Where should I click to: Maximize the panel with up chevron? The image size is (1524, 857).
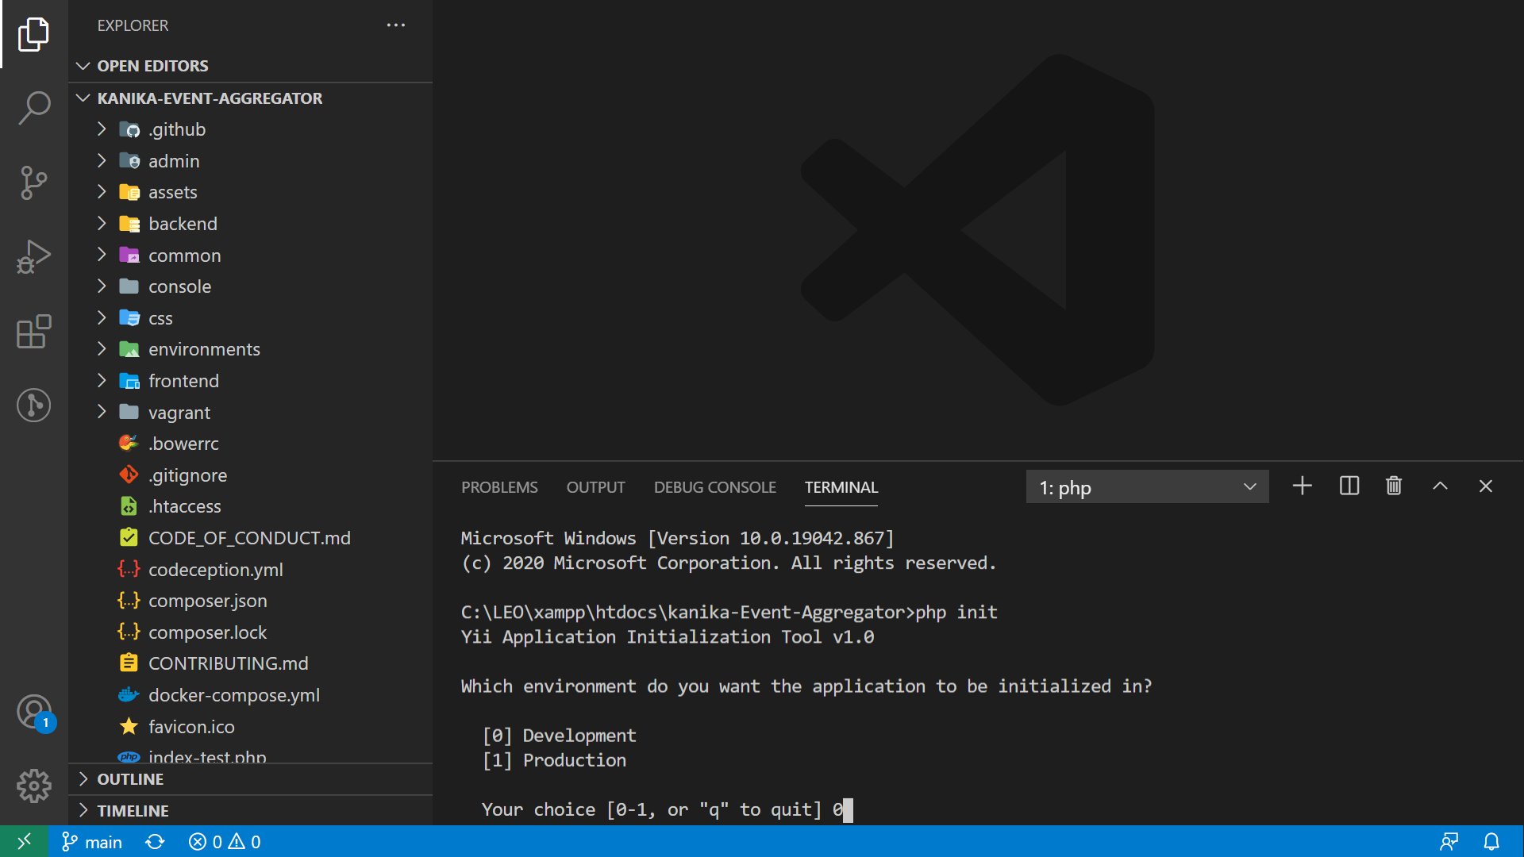pos(1440,486)
